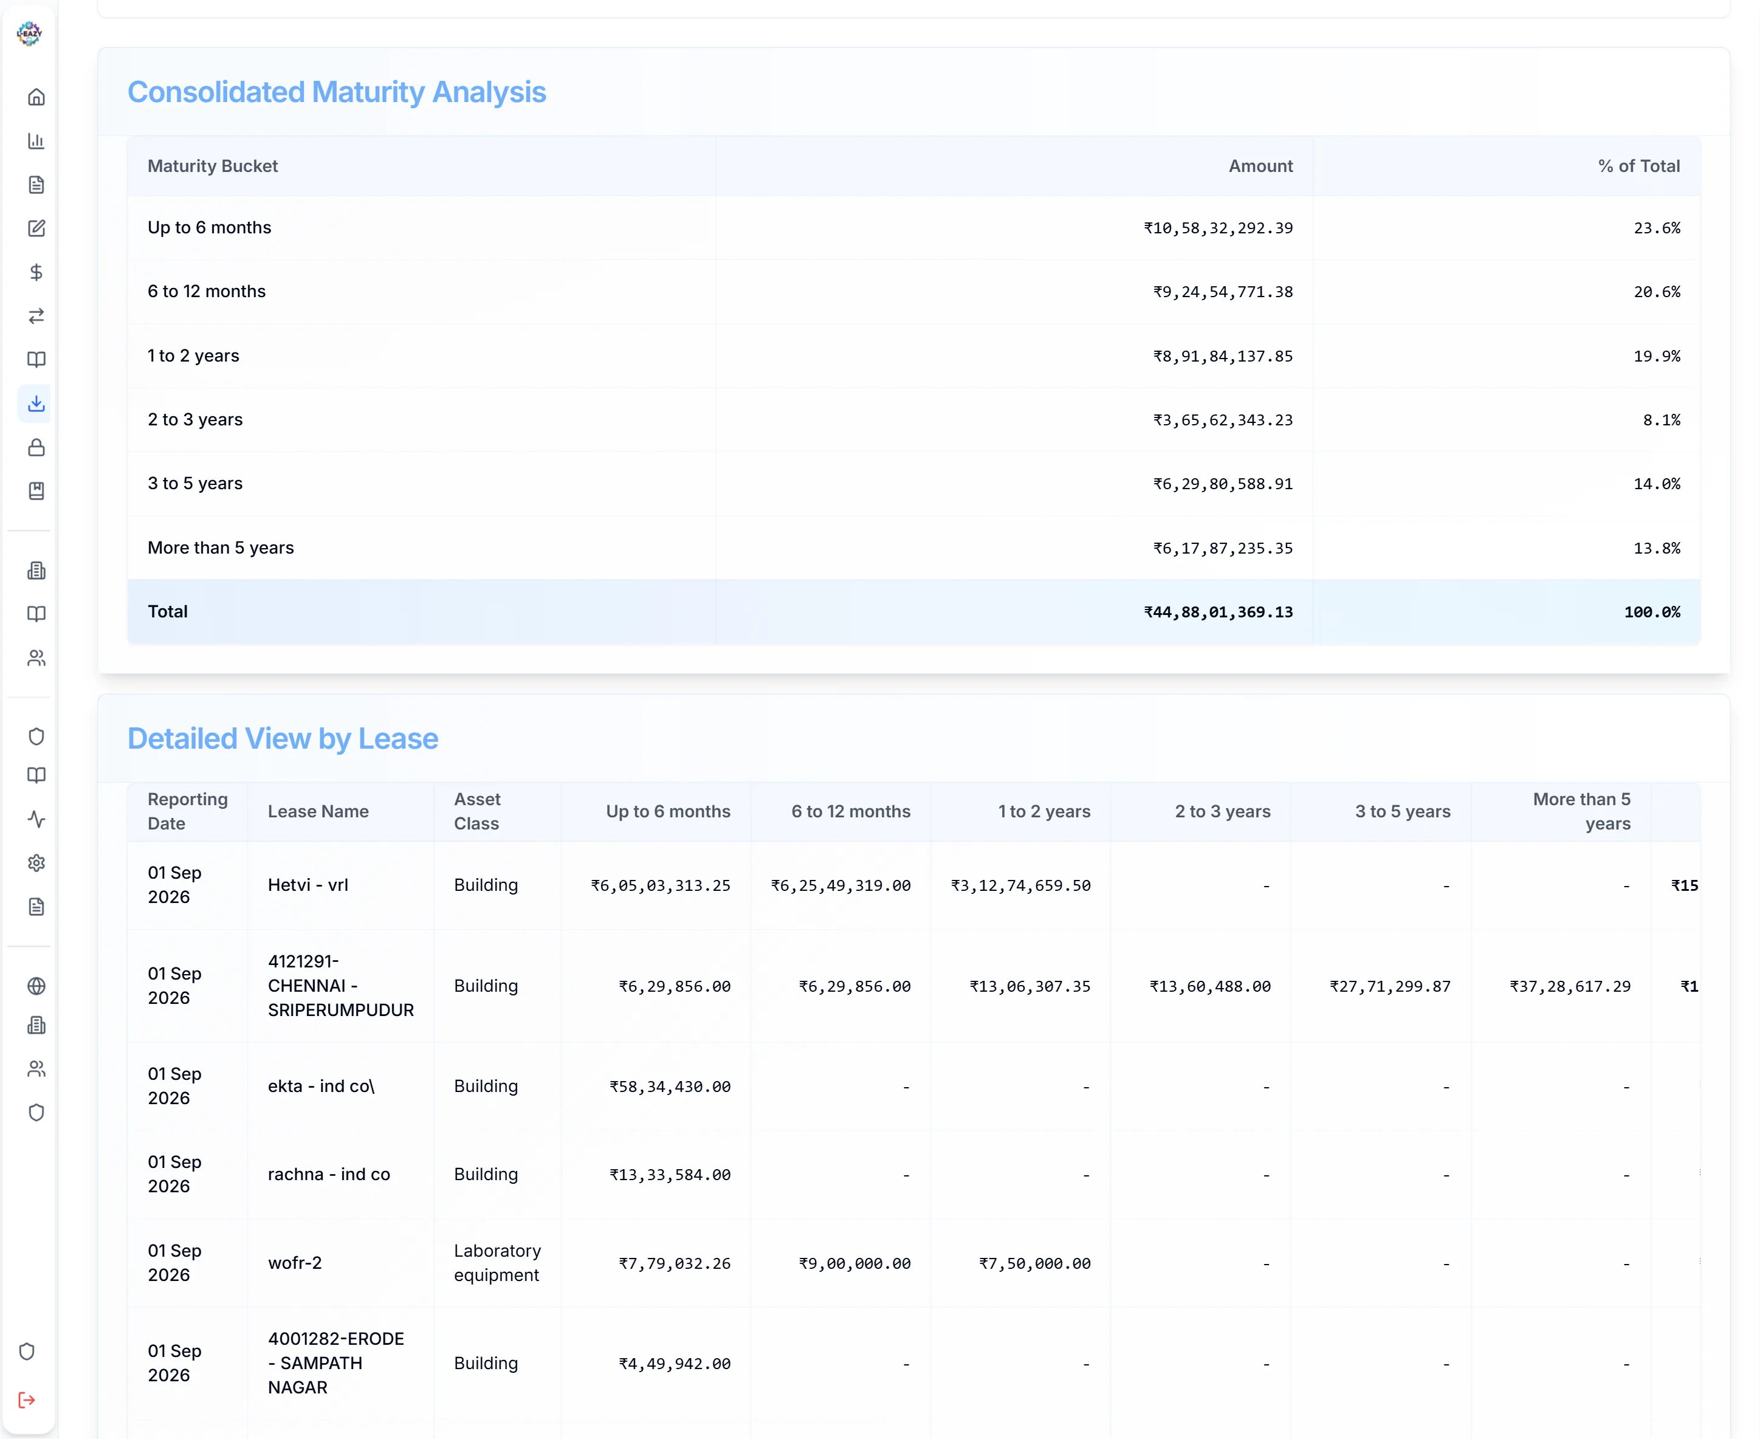Open the book icon above activity pulse icon

36,776
